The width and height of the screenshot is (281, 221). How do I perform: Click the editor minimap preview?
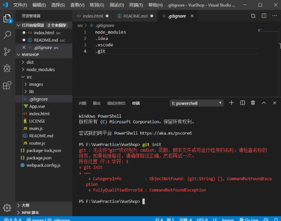point(268,30)
